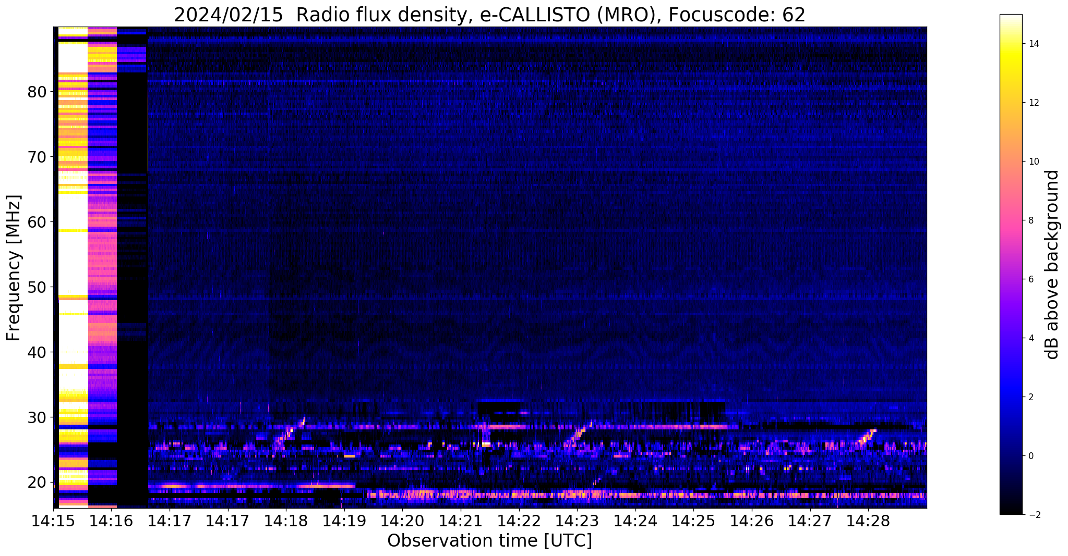
Task: Click the colorbar tick label 0
Action: (1030, 456)
